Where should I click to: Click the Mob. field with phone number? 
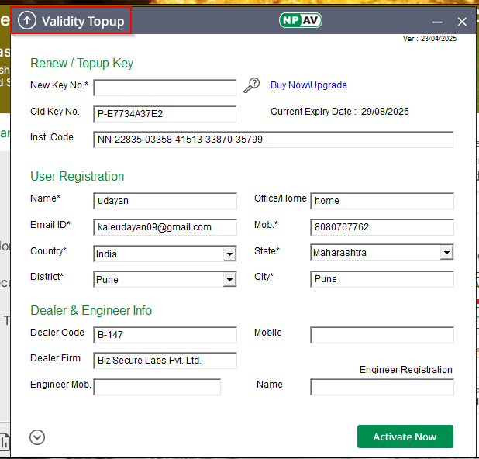pyautogui.click(x=381, y=227)
